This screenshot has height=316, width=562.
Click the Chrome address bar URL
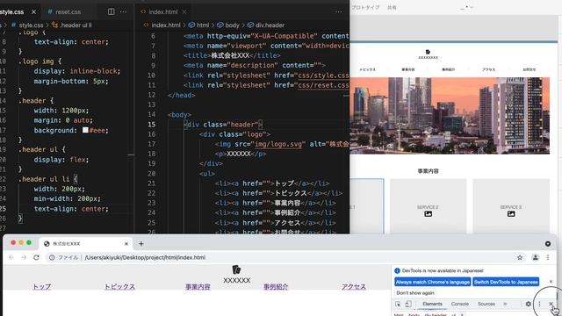coord(145,257)
